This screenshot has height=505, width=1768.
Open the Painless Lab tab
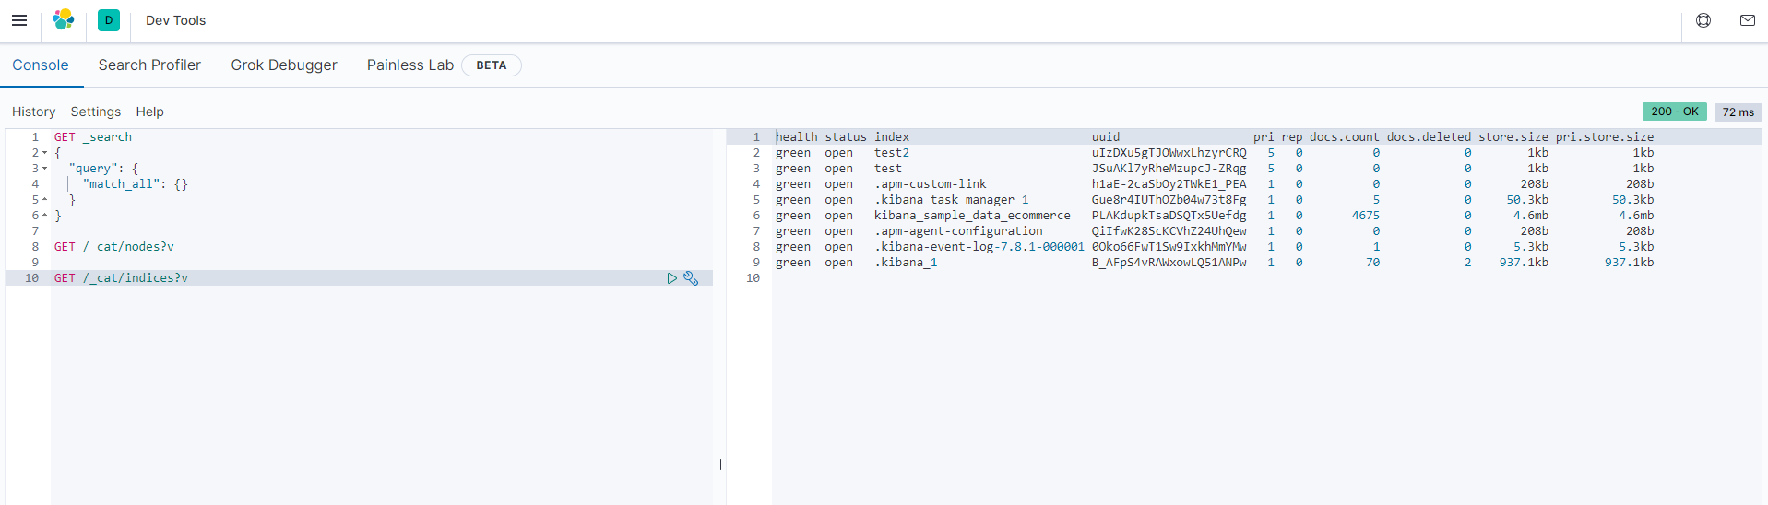[x=410, y=65]
